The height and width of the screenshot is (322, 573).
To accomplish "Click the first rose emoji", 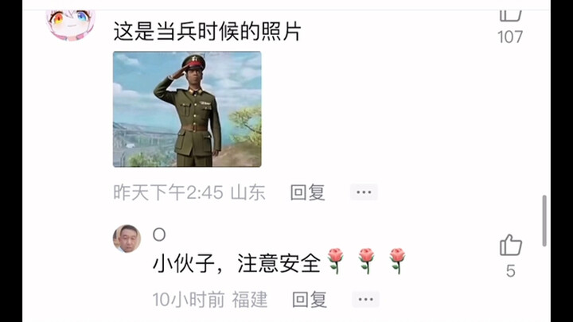I will 336,261.
